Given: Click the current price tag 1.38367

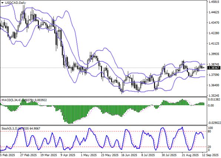Looking at the screenshot, I should point(214,68).
